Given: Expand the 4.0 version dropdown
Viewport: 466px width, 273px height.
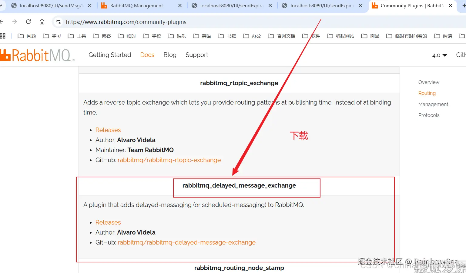Looking at the screenshot, I should (440, 55).
